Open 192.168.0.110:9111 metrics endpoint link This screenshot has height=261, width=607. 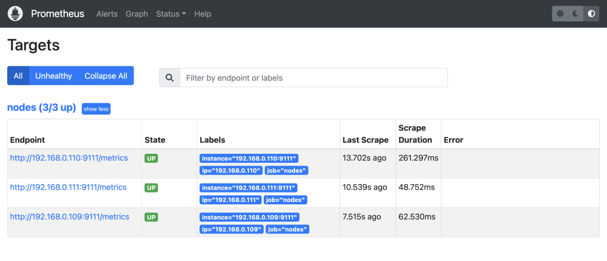point(69,158)
